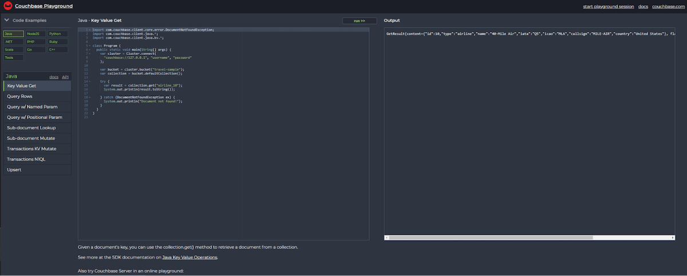687x276 pixels.
Task: Select the NodeJS language button
Action: (35, 34)
